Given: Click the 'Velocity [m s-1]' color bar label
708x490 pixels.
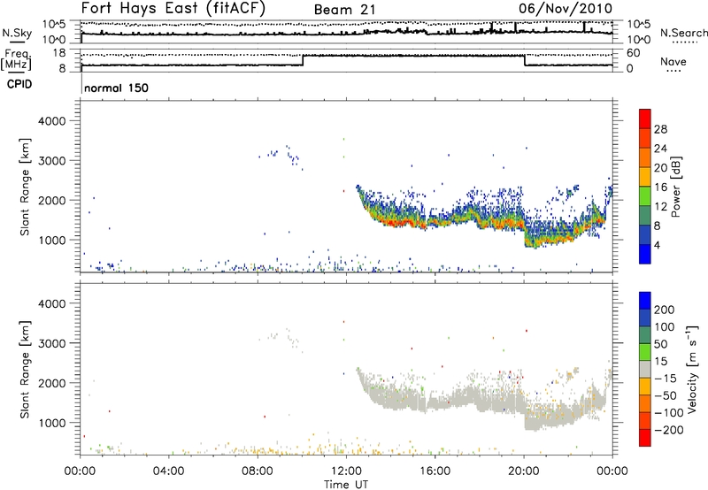Looking at the screenshot, I should 692,369.
